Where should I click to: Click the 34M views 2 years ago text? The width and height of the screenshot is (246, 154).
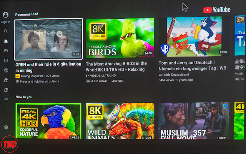click(x=176, y=80)
